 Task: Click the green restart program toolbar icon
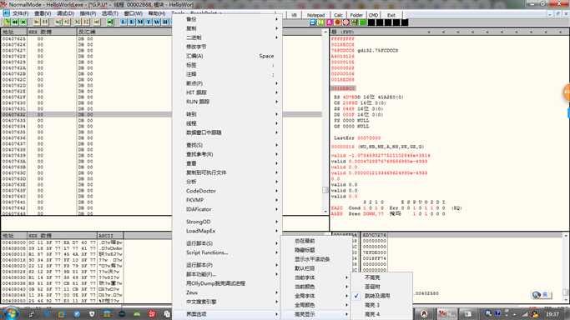(x=15, y=22)
